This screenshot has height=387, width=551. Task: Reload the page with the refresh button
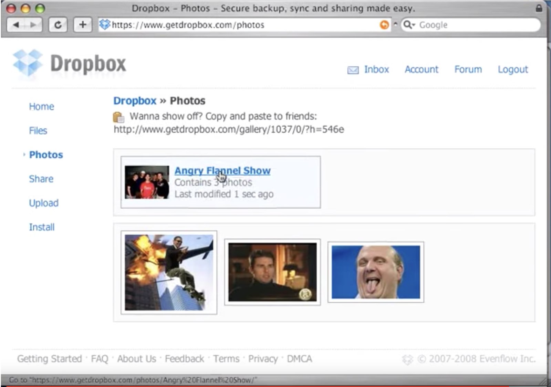pyautogui.click(x=58, y=25)
